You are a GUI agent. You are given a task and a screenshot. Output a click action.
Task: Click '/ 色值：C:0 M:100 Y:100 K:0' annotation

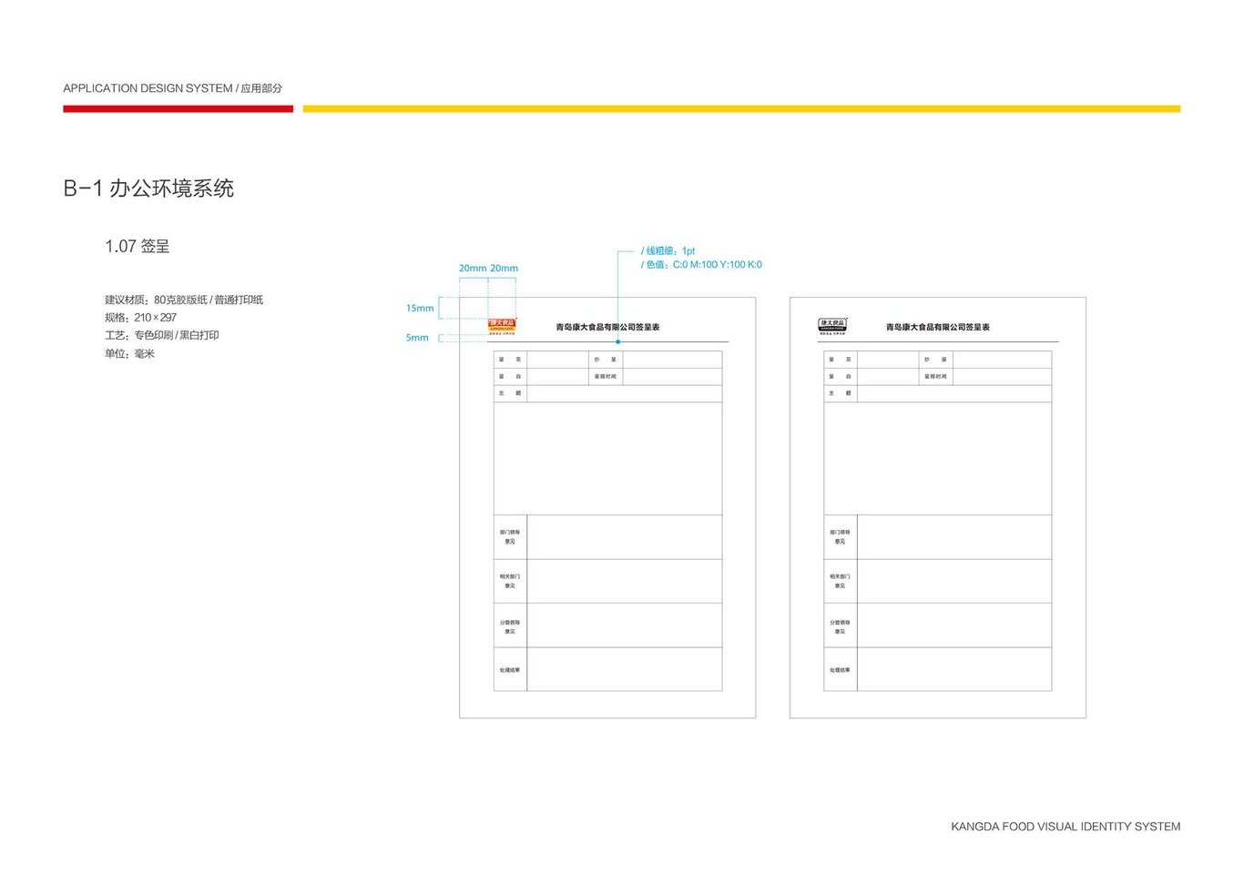point(701,265)
